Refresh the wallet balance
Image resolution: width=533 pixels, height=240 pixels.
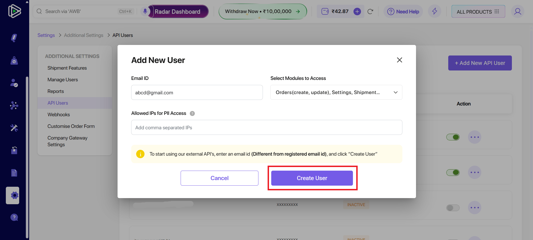click(370, 11)
